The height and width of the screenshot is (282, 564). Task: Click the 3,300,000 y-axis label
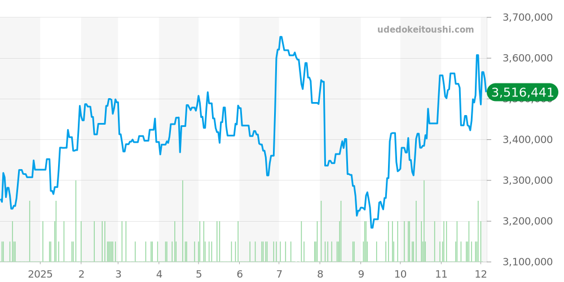527,180
